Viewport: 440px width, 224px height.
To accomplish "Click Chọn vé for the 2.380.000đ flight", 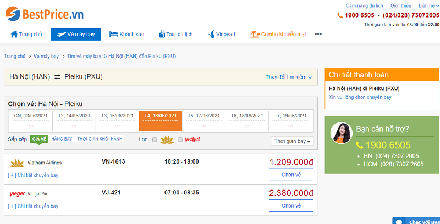I will pos(291,205).
